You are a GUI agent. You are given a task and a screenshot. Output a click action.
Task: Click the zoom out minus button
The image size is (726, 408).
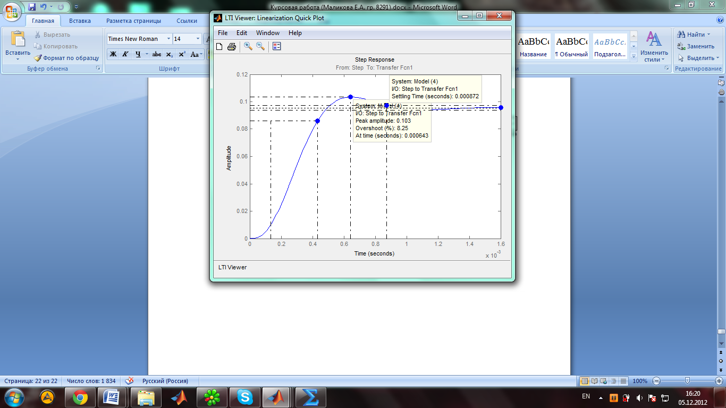point(656,381)
